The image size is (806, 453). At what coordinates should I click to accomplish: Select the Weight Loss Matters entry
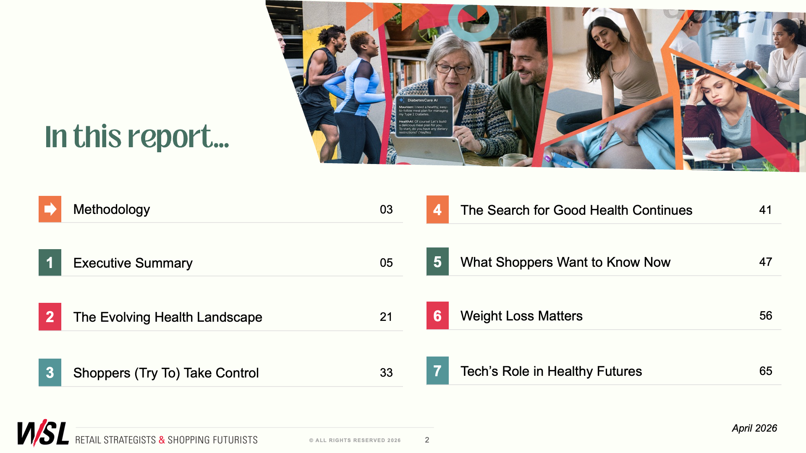(521, 316)
